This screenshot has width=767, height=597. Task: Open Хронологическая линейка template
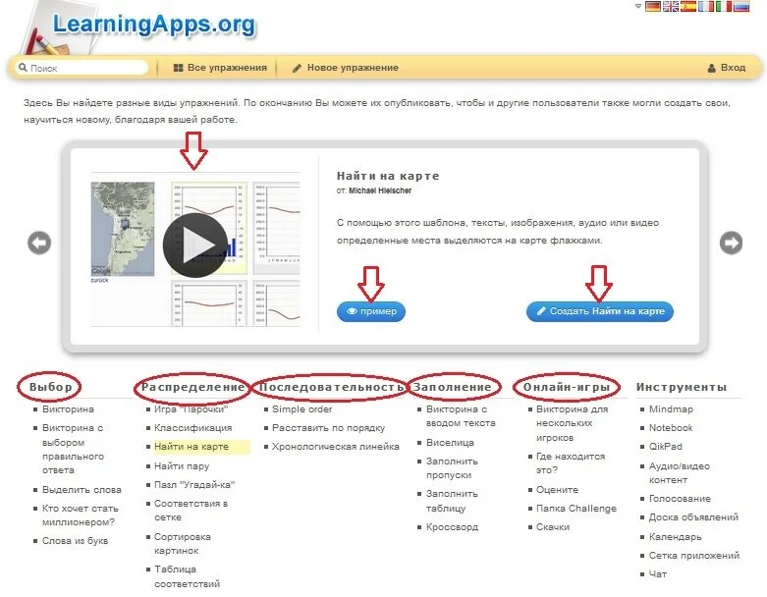click(x=336, y=447)
